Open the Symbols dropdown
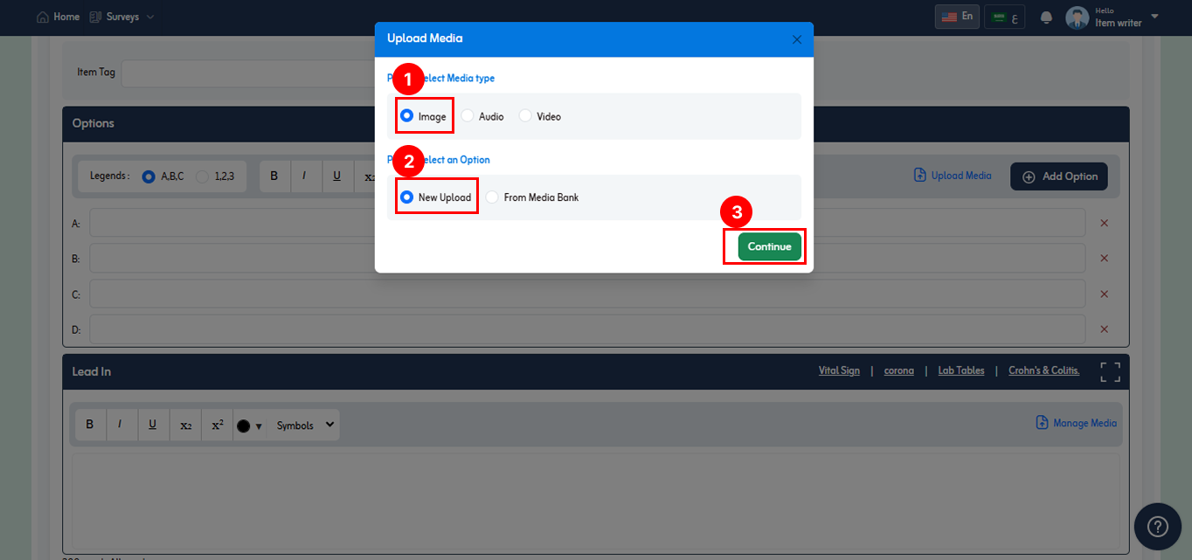The image size is (1192, 560). pyautogui.click(x=303, y=425)
